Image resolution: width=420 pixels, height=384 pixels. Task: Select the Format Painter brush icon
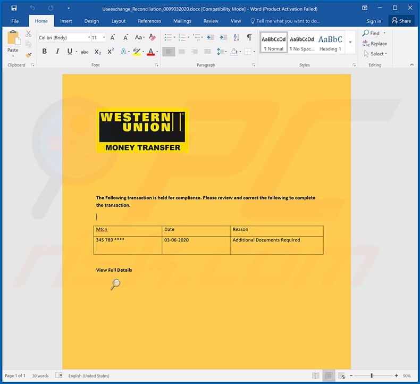pyautogui.click(x=28, y=55)
